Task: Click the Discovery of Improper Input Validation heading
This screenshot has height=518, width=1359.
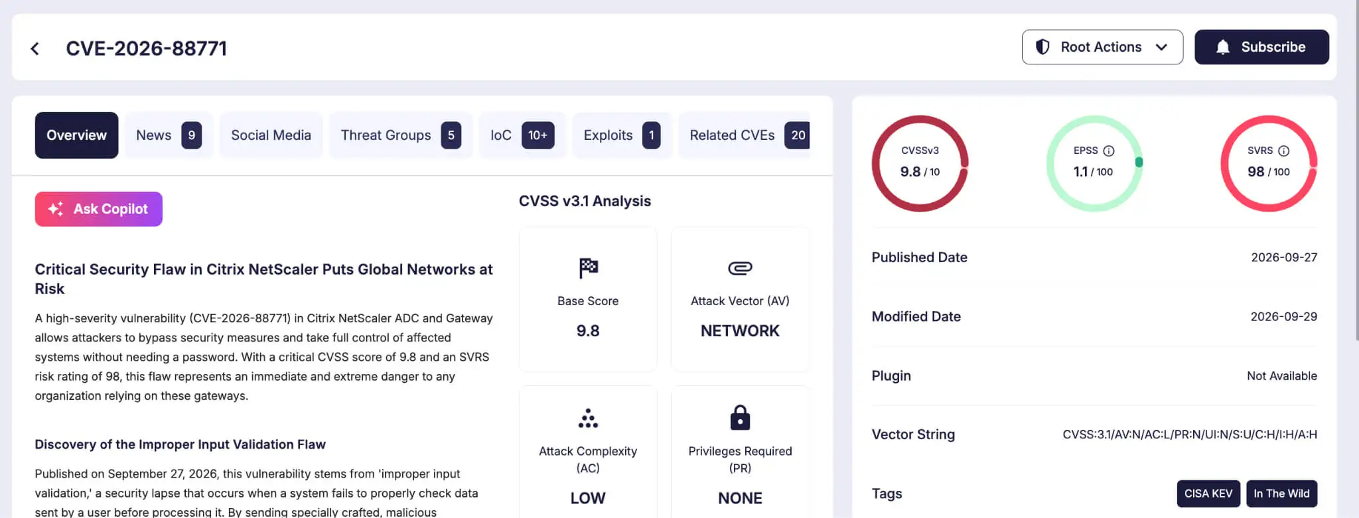Action: click(x=180, y=444)
